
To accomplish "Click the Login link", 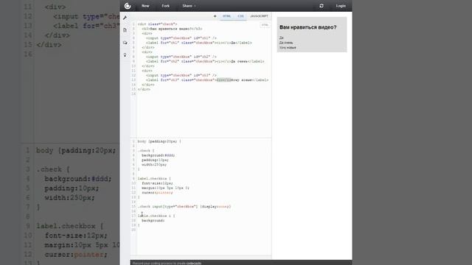I will 341,6.
